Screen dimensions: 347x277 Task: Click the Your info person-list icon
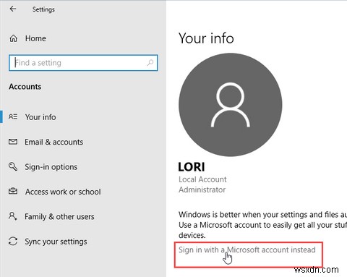(x=13, y=117)
